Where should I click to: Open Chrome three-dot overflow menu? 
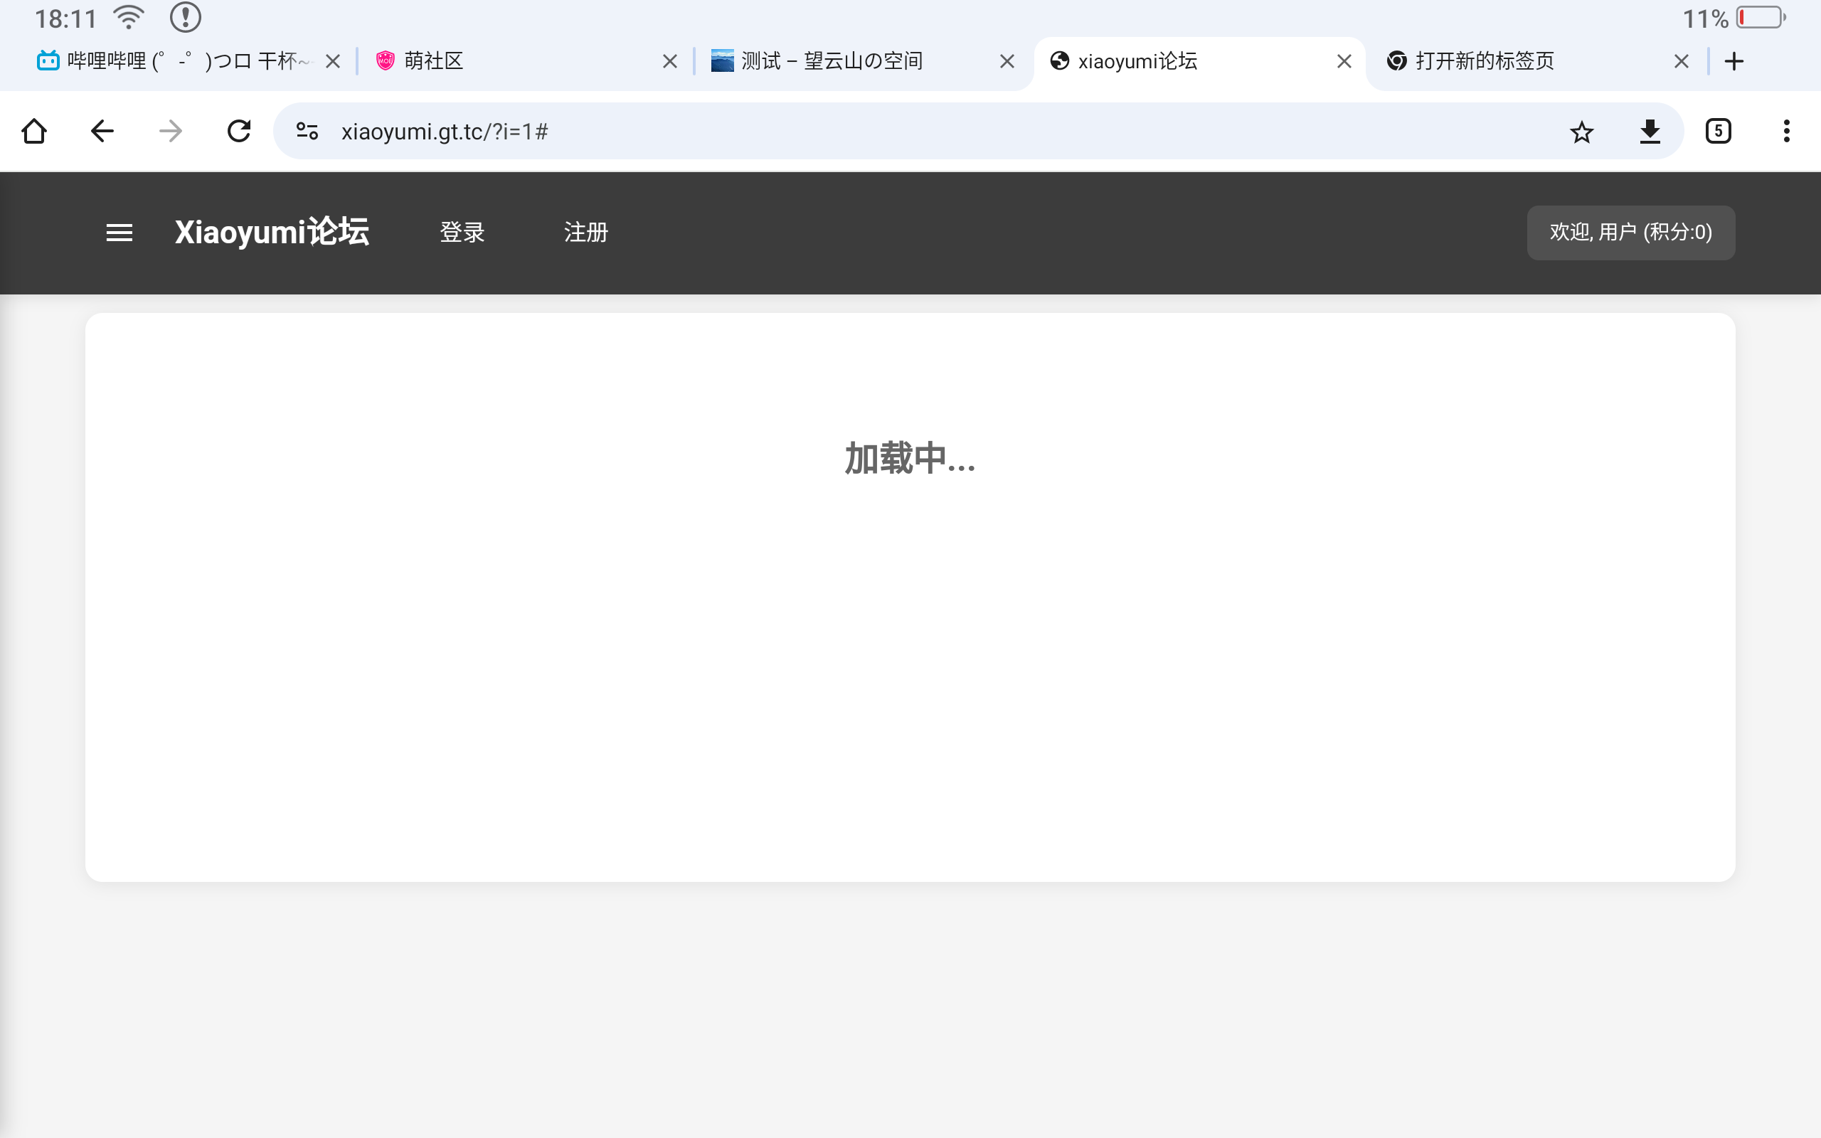pos(1785,132)
